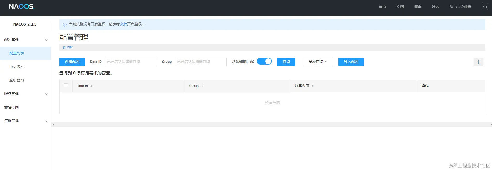Click the 查询 button
Screen dimensions: 492x170
pos(286,62)
